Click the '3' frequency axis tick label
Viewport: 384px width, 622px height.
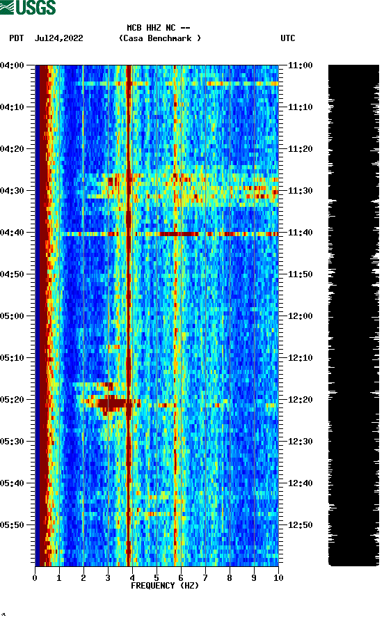(x=108, y=578)
